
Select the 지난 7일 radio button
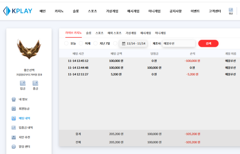click(95, 44)
